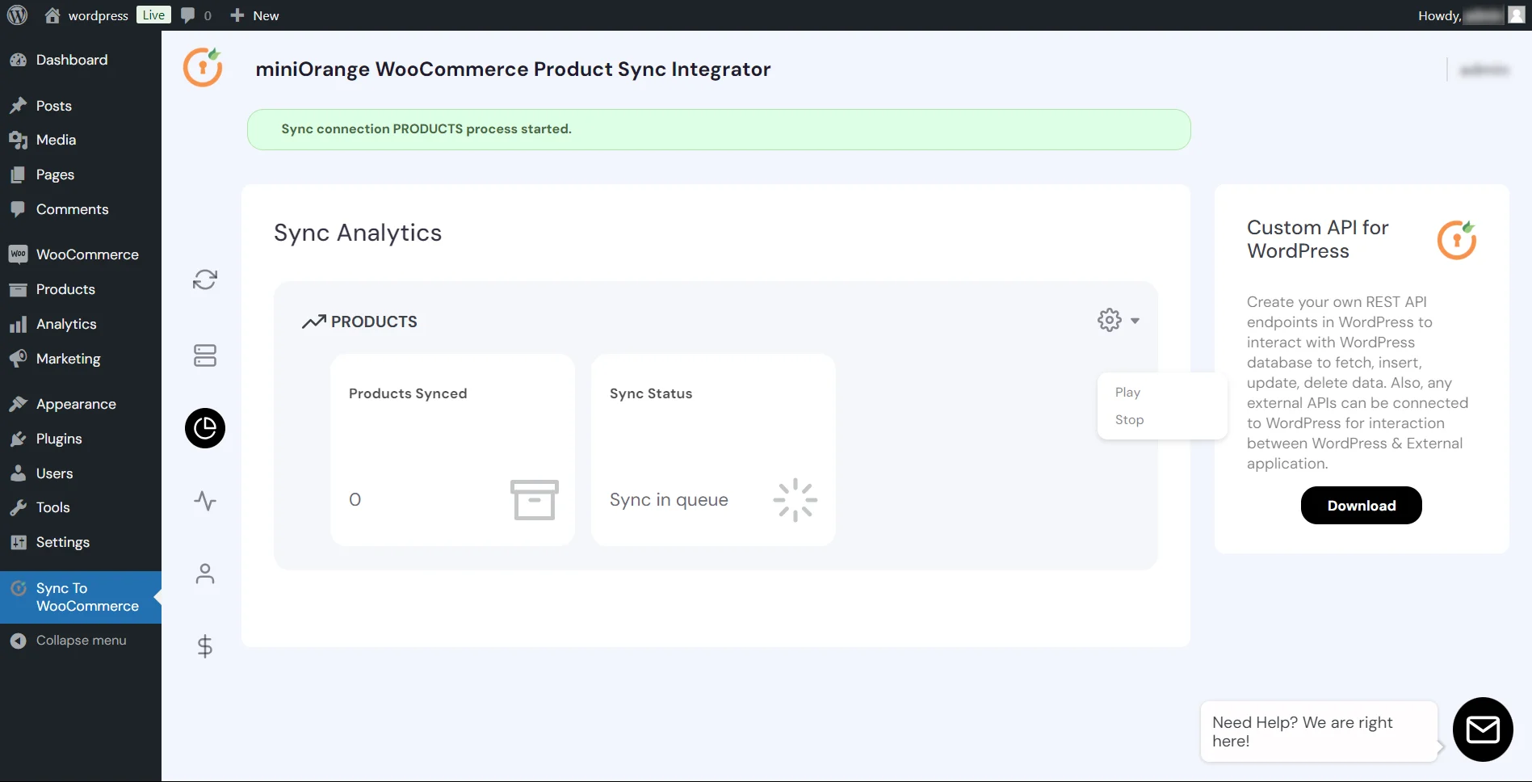The height and width of the screenshot is (782, 1532).
Task: Click the Sync Analytics heading
Action: coord(358,233)
